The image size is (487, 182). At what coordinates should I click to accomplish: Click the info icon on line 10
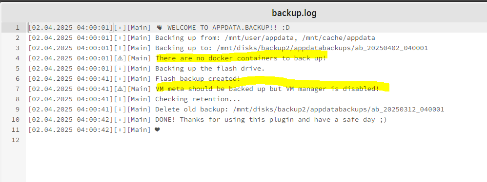click(x=120, y=120)
